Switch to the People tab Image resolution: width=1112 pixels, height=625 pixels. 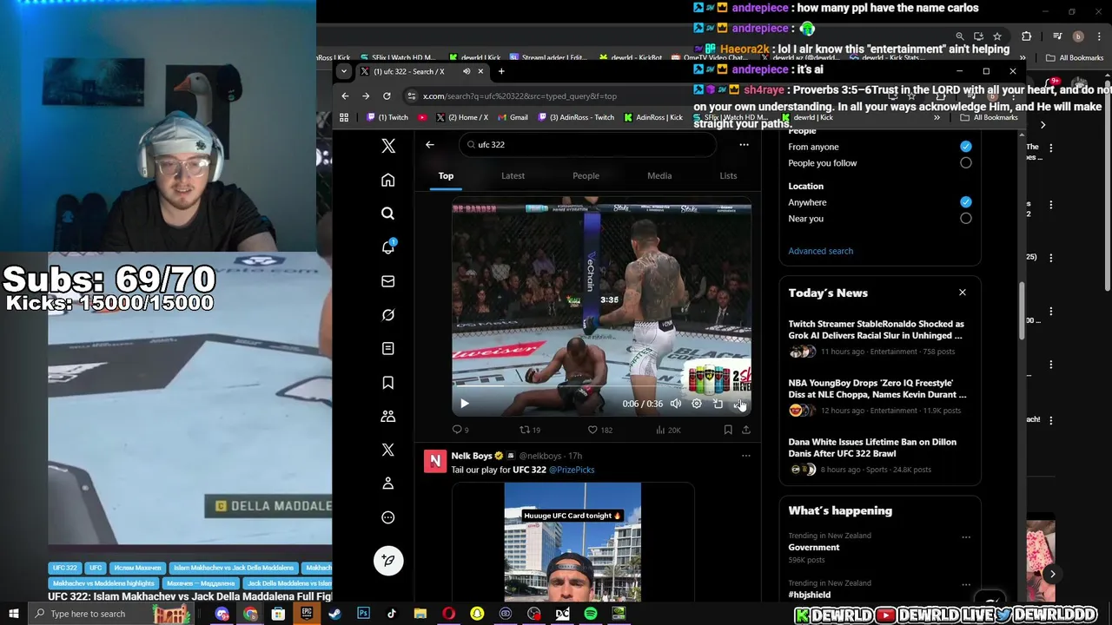[x=586, y=176]
